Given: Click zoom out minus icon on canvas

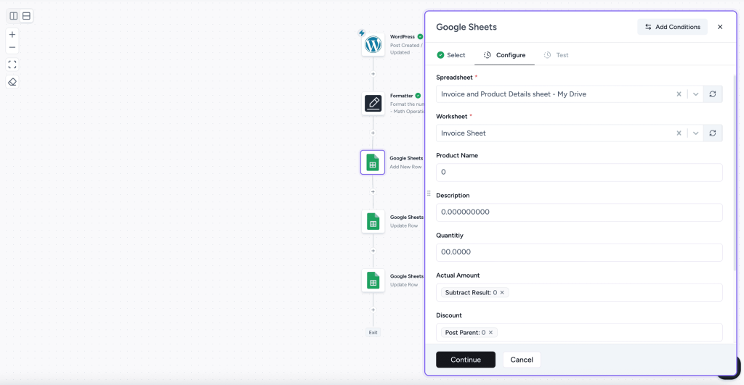Looking at the screenshot, I should click(x=12, y=47).
